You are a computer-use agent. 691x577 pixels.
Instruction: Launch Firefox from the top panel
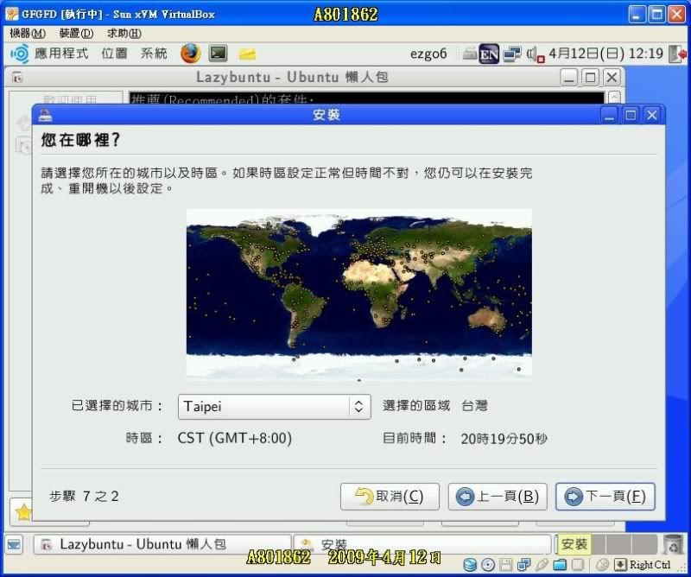tap(190, 54)
